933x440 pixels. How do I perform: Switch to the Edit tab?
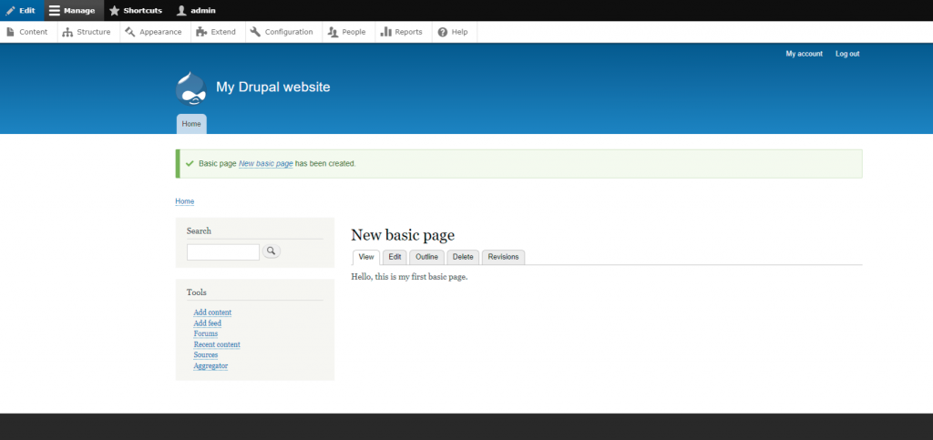click(x=395, y=257)
